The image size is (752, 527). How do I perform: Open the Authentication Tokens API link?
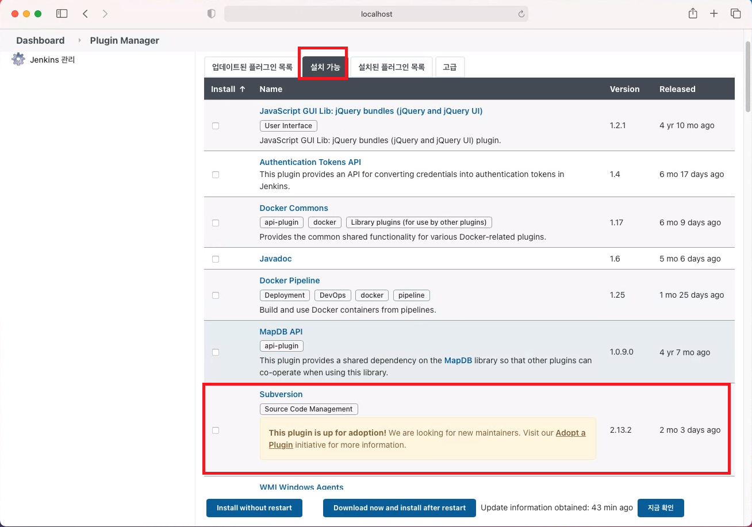click(310, 162)
